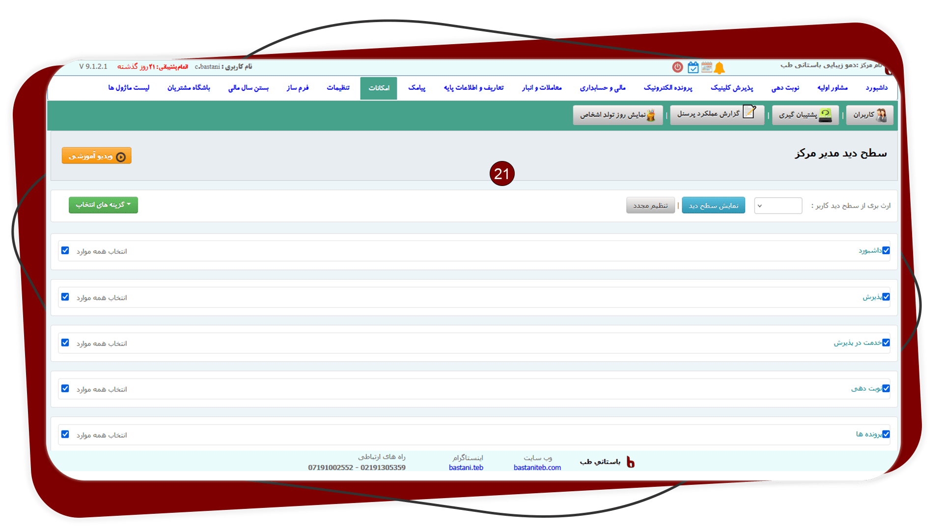Toggle select-all checkbox in پرونده ها row

[65, 434]
